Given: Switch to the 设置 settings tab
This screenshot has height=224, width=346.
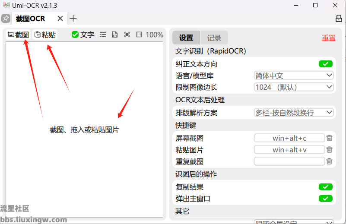Looking at the screenshot, I should (x=186, y=38).
